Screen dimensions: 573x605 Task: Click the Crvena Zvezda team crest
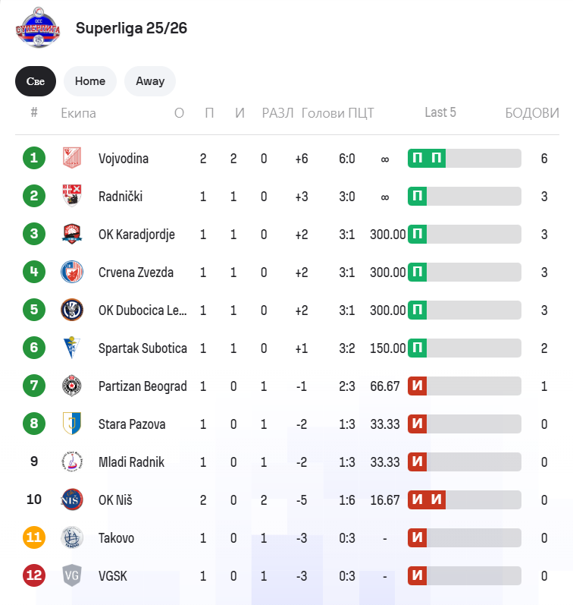(x=72, y=272)
